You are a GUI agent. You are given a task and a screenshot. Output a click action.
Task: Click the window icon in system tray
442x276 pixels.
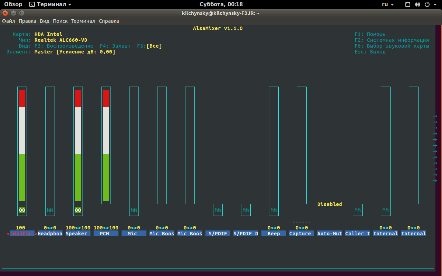pos(408,4)
